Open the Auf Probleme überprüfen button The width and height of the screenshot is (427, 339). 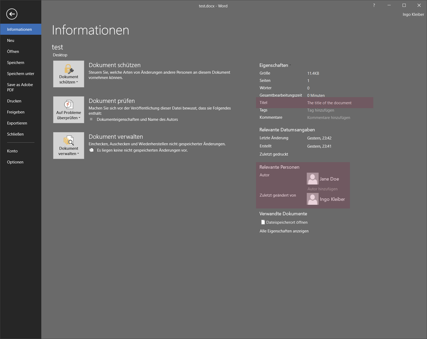(69, 110)
